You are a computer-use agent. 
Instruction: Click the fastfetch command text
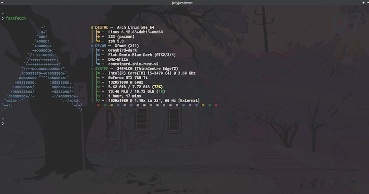click(16, 18)
